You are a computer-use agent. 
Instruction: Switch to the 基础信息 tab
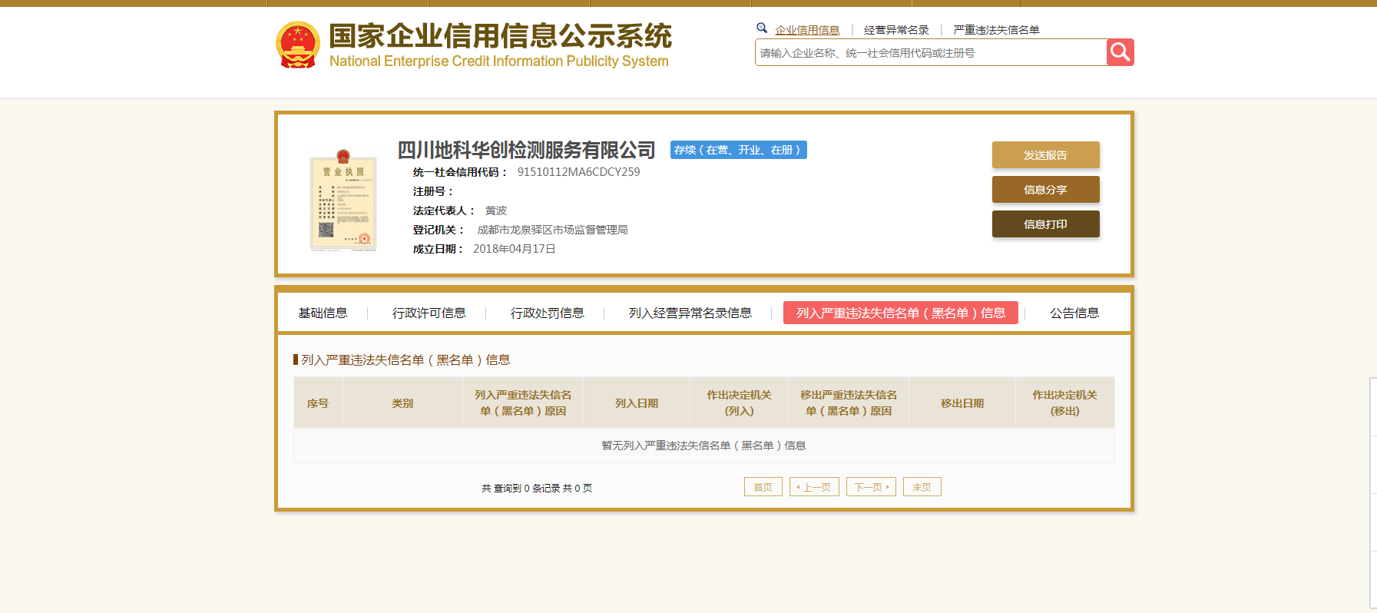click(323, 313)
